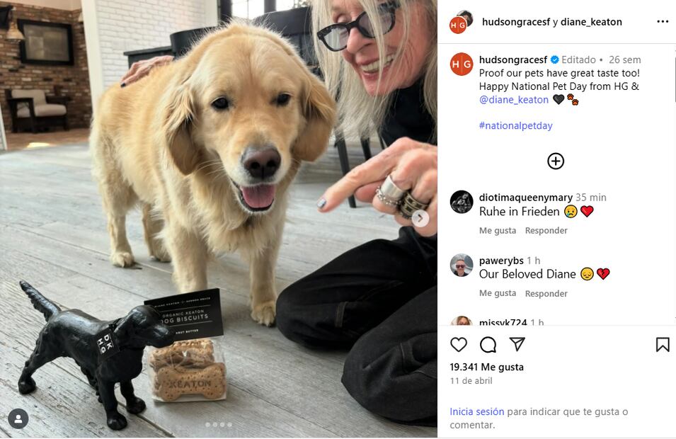The height and width of the screenshot is (439, 676).
Task: Click the @diane_keaton mention link
Action: click(x=513, y=100)
